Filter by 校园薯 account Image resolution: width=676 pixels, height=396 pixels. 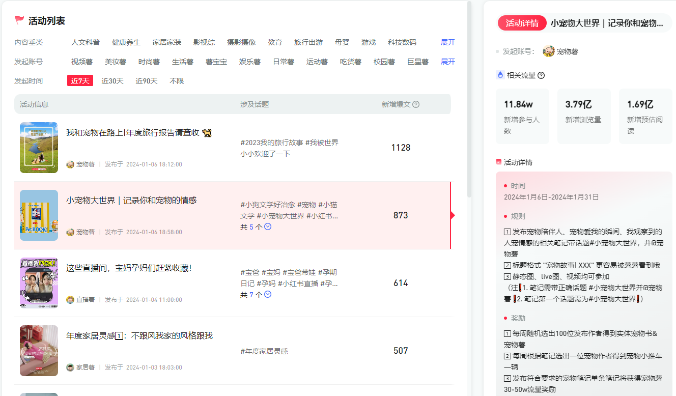tap(384, 62)
